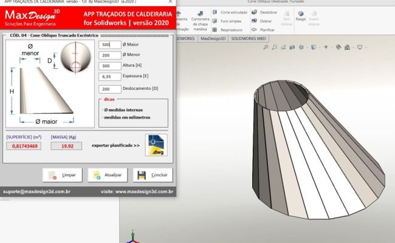The height and width of the screenshot is (243, 395).
Task: Click Planificar in the sheet metal ribbon
Action: (x=263, y=30)
